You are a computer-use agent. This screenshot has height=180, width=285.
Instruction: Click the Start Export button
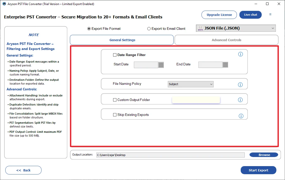[x=258, y=170]
